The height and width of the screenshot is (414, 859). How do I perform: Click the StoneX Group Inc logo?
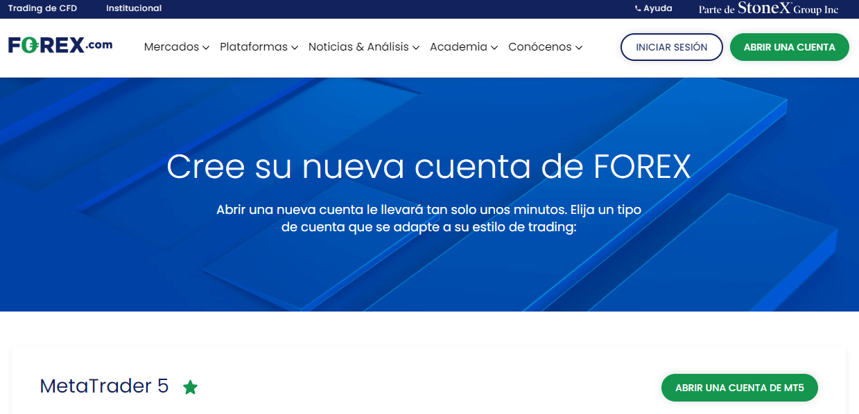tap(768, 9)
